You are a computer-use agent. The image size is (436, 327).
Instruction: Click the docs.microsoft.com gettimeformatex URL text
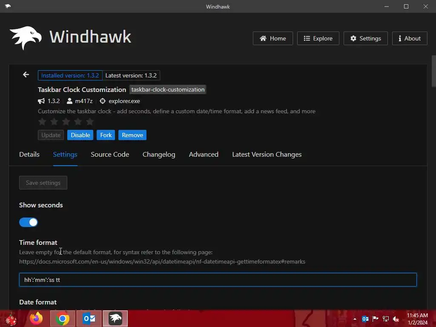pos(162,262)
